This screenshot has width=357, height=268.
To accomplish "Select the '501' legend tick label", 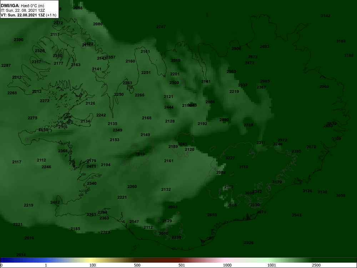I will coord(182,265).
